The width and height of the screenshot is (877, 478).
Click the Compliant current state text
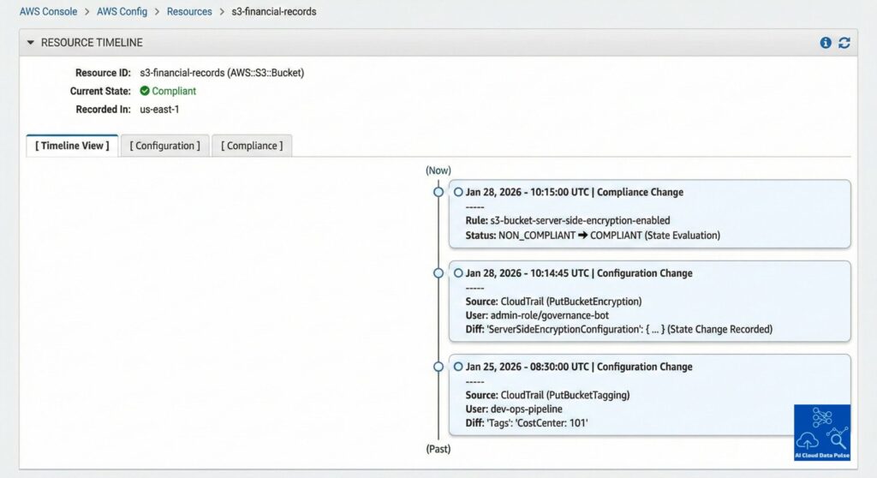174,91
